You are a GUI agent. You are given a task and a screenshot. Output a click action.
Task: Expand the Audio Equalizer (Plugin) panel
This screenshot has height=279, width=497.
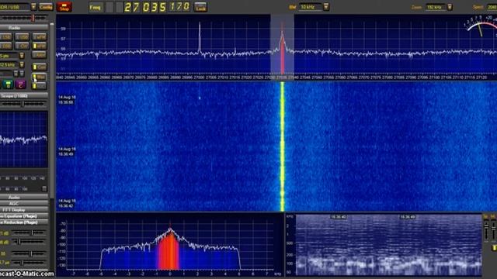(x=24, y=216)
